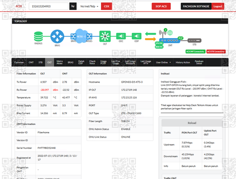Screen dimensions: 236x179
Task: Open the Usage PCRF tab
Action: 103,62
